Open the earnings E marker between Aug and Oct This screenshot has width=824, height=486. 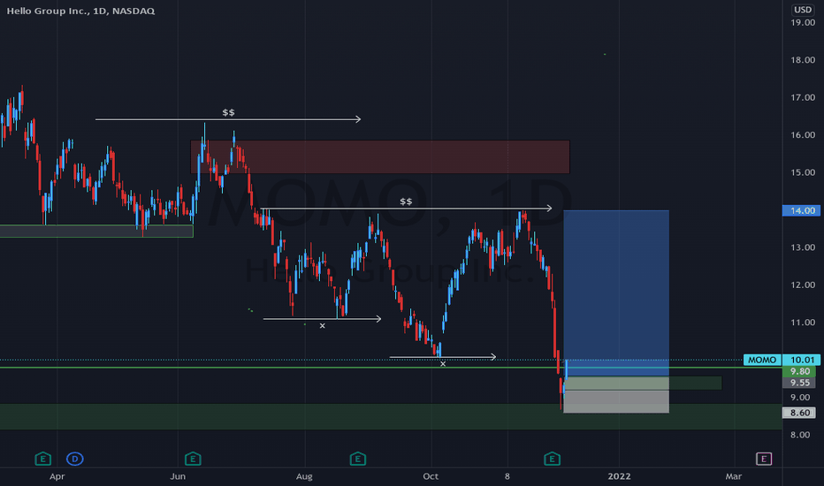click(358, 459)
